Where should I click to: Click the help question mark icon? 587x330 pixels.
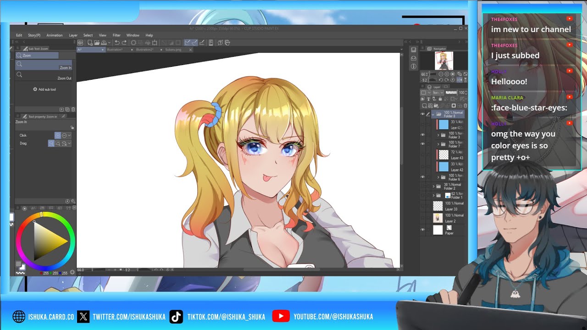coord(220,43)
